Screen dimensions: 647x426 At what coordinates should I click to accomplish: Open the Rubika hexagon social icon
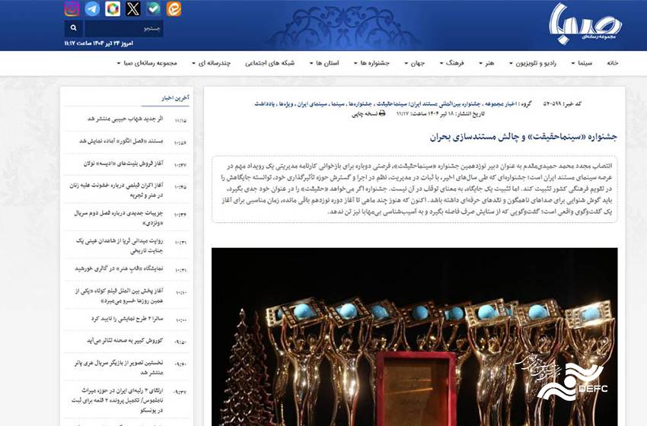pyautogui.click(x=113, y=8)
